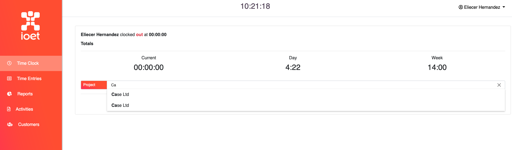
Task: Click the 10:21:18 clock display
Action: coord(255,6)
